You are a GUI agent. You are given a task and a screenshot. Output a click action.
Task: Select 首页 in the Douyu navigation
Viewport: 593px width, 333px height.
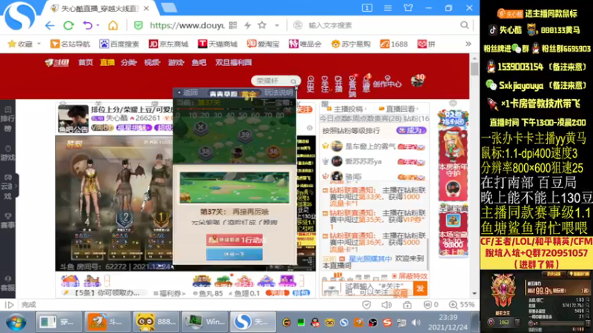[x=85, y=62]
